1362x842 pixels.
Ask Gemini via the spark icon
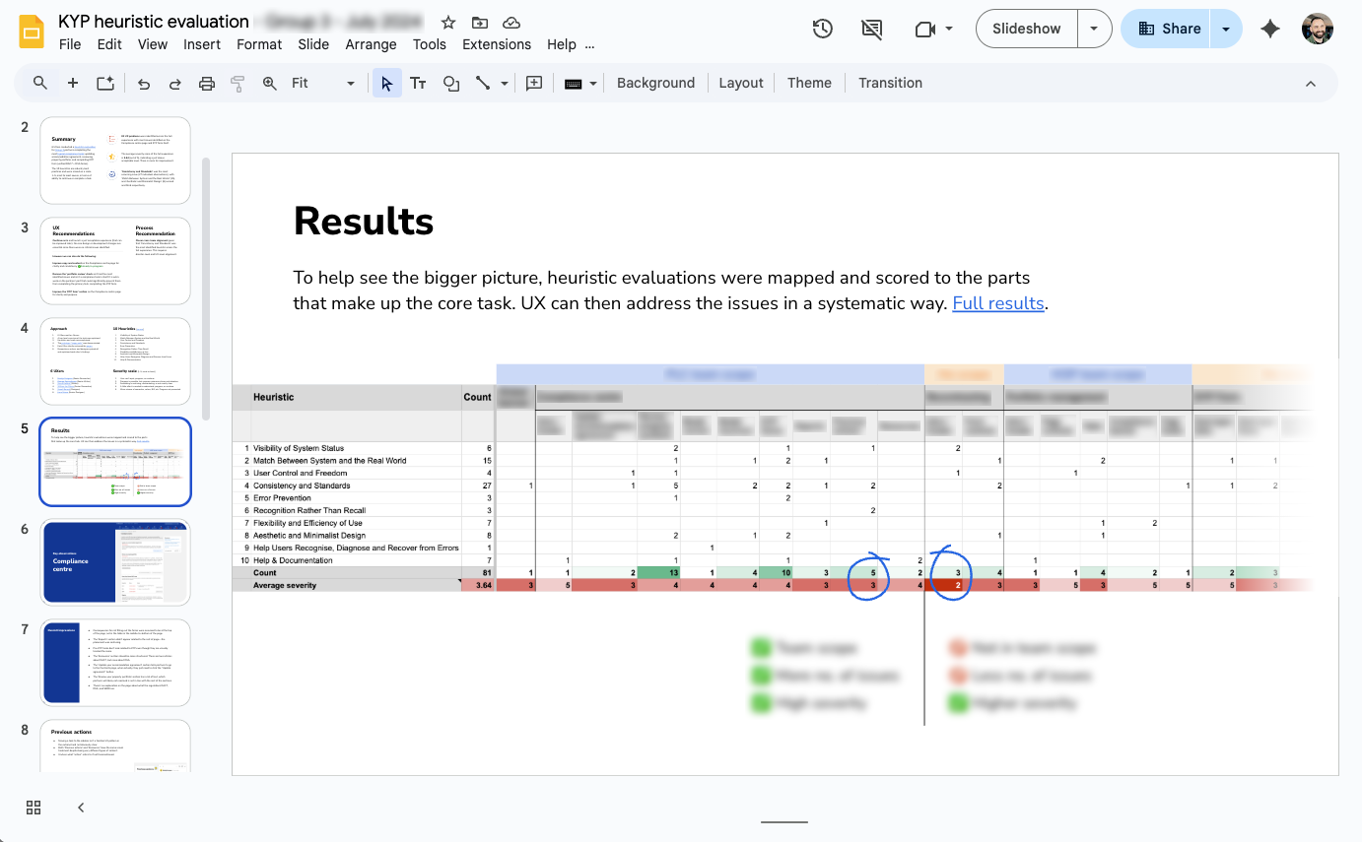click(x=1270, y=29)
